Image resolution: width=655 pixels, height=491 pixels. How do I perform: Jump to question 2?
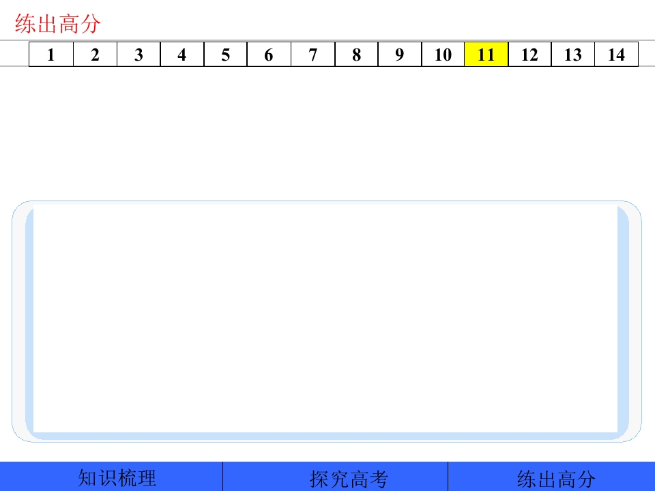point(96,55)
